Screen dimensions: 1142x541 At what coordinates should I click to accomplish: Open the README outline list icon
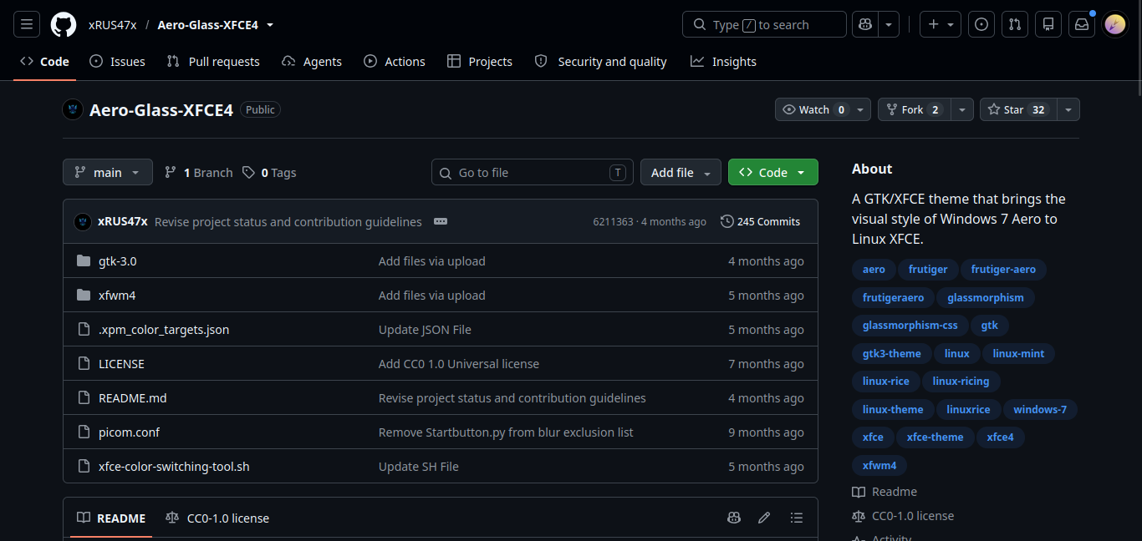pyautogui.click(x=797, y=518)
